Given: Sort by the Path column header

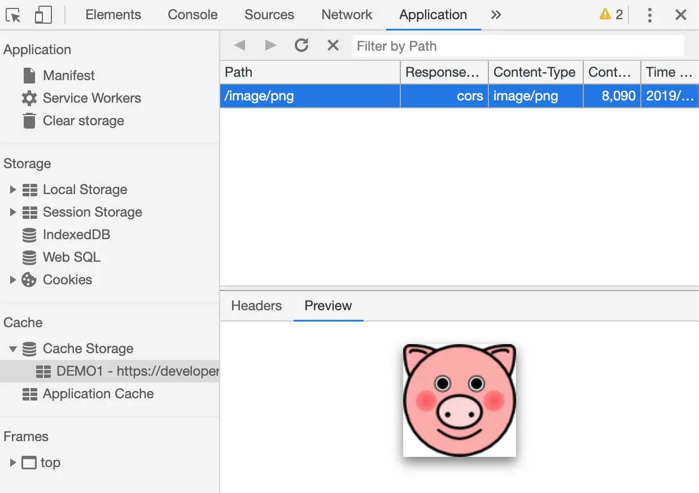Looking at the screenshot, I should click(x=310, y=72).
